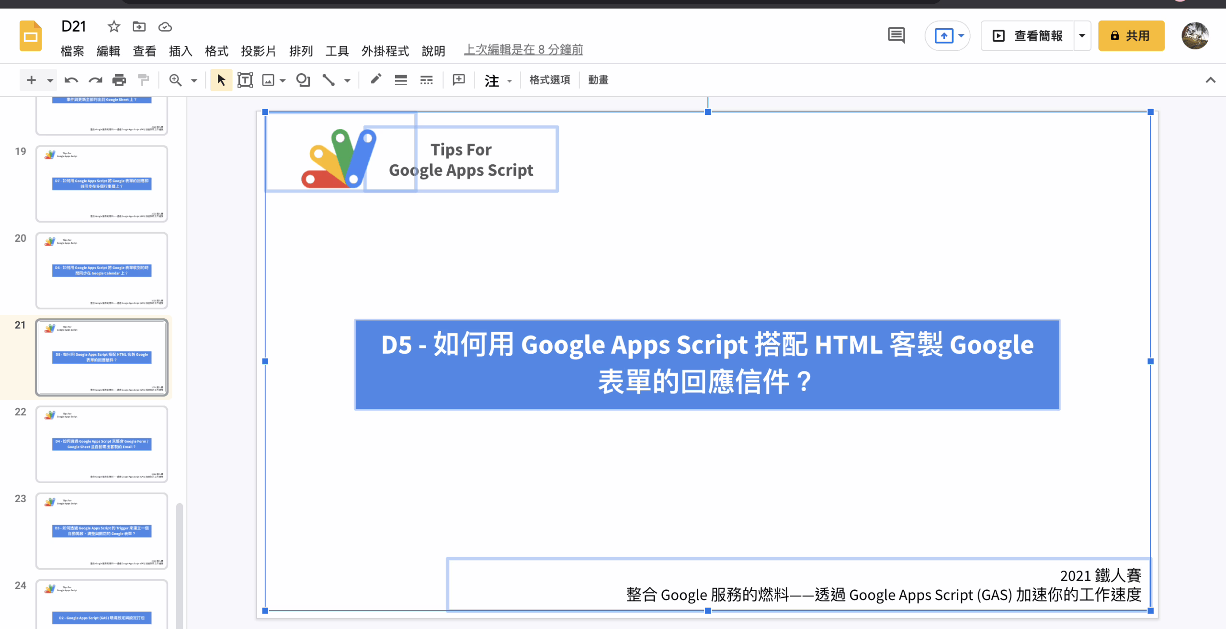Open 動畫 animation panel
The height and width of the screenshot is (629, 1226).
[598, 80]
